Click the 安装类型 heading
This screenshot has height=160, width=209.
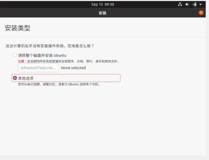coord(17,28)
